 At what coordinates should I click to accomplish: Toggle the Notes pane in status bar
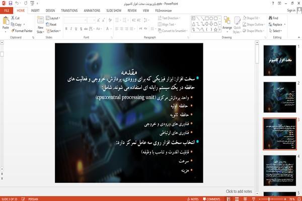pos(193,199)
